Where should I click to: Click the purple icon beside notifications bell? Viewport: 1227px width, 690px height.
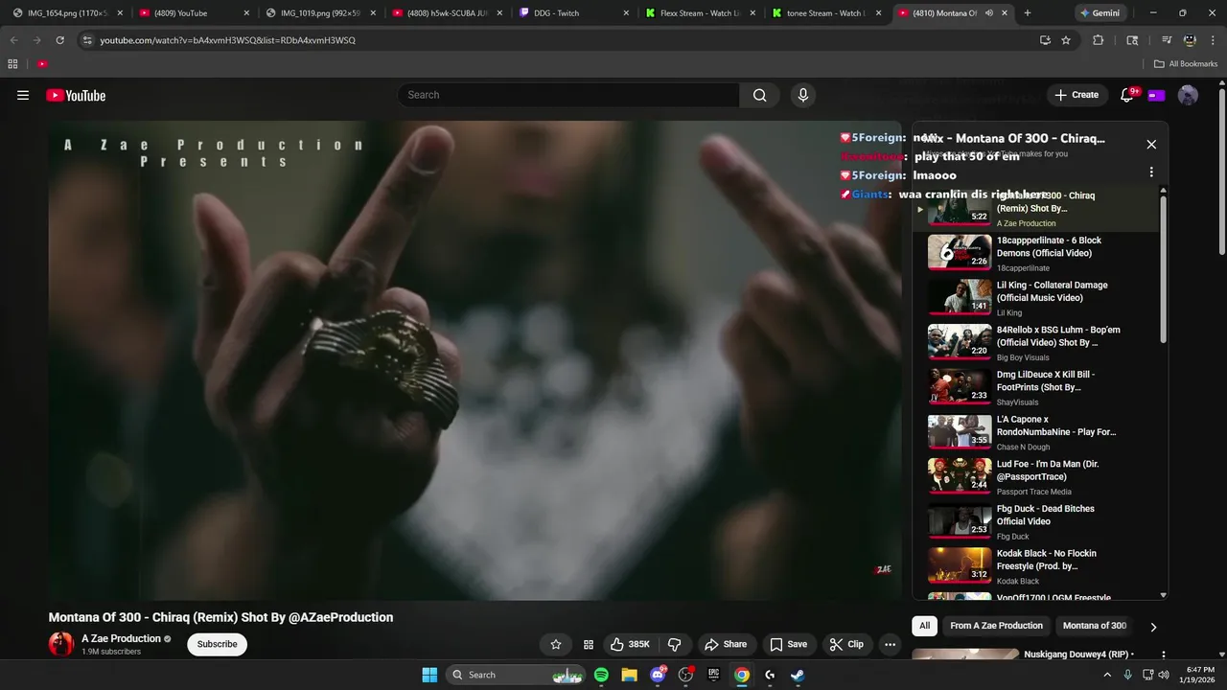click(x=1156, y=95)
